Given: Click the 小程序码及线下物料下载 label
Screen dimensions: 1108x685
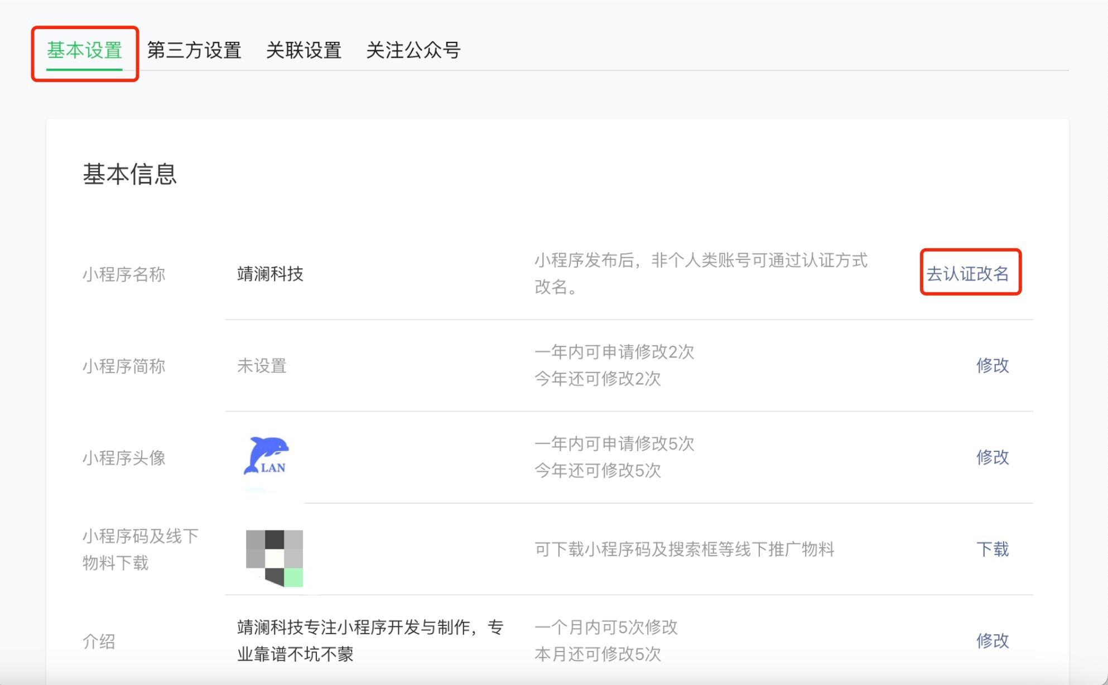Looking at the screenshot, I should tap(141, 549).
